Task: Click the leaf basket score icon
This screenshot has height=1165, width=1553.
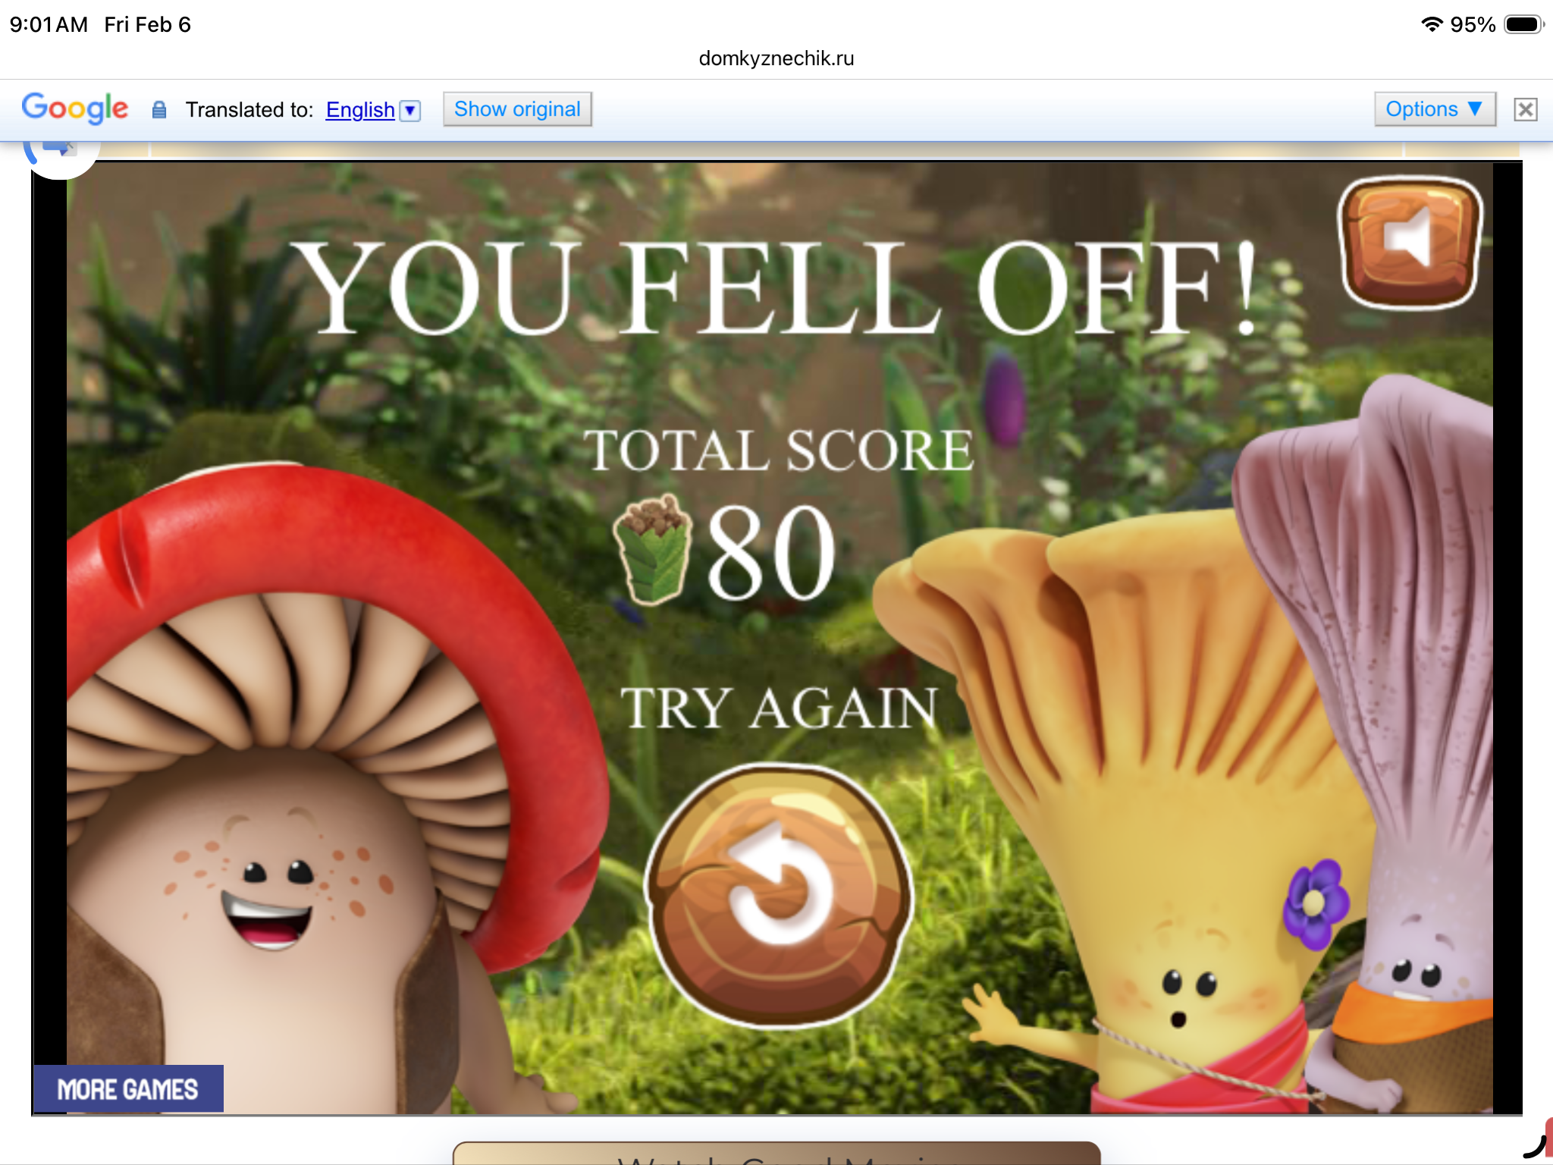Action: (653, 548)
